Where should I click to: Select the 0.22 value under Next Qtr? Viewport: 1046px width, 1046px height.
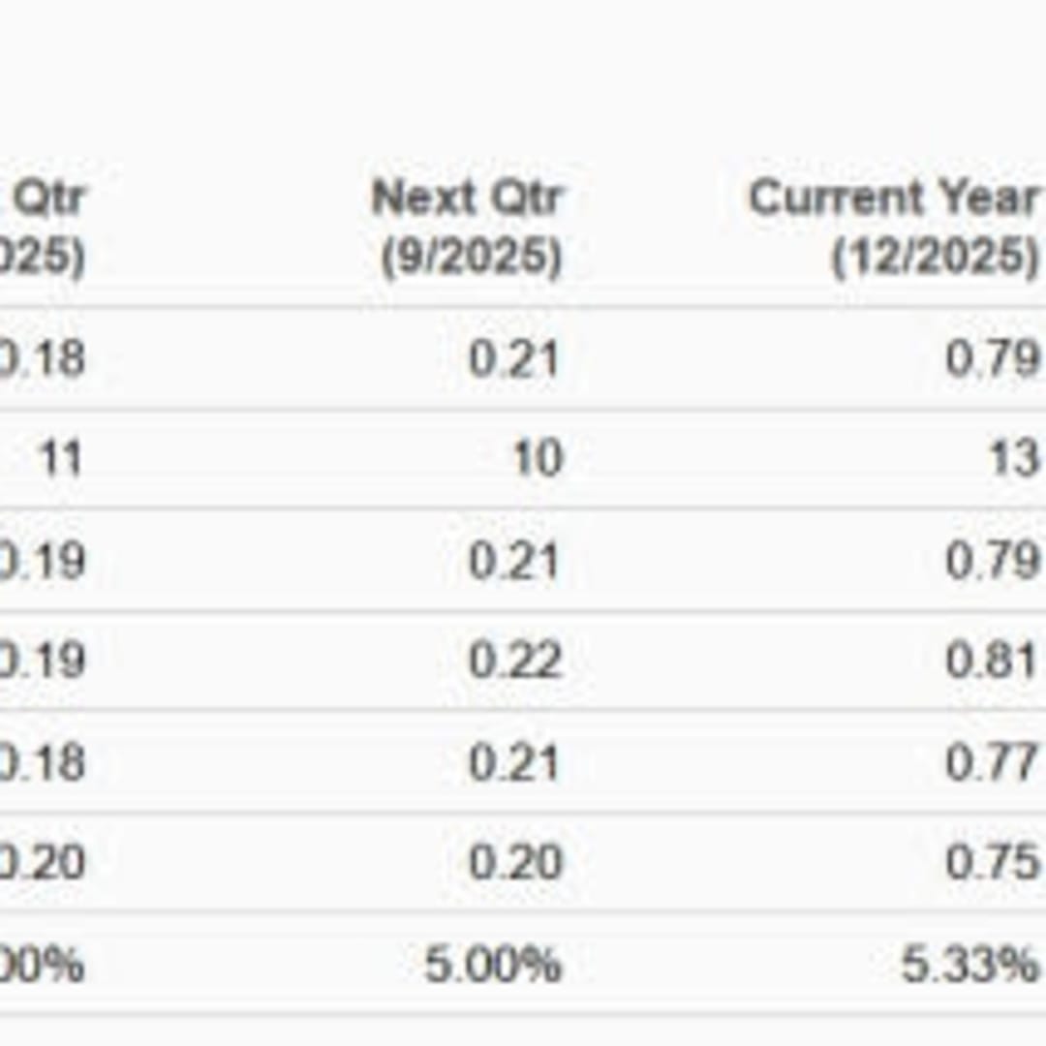tap(515, 661)
